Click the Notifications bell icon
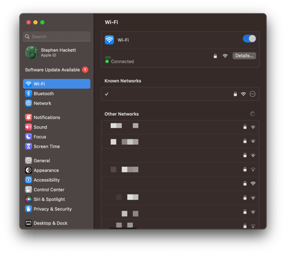Screen dimensions: 286x255 [28, 117]
